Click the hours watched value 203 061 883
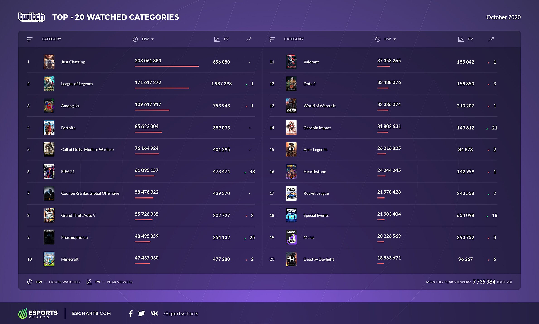539x324 pixels. (148, 61)
